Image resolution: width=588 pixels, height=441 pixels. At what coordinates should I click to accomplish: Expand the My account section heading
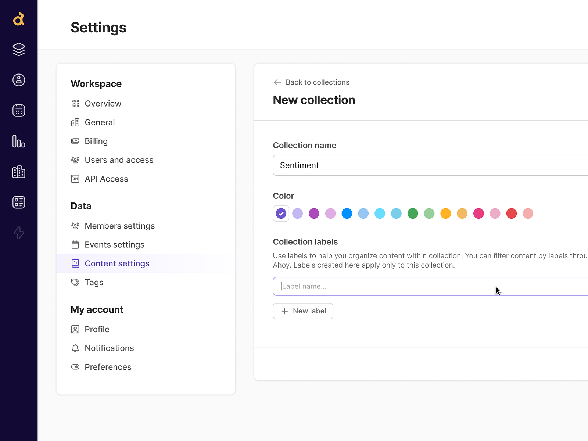point(97,309)
